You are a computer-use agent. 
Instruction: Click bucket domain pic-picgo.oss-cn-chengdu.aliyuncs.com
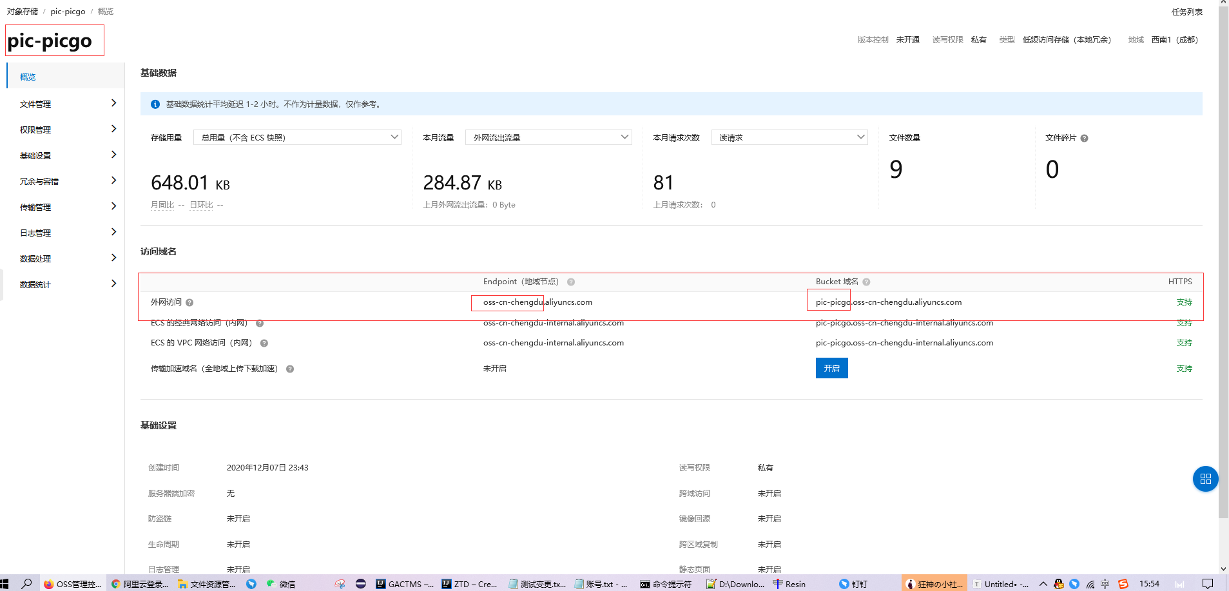(x=889, y=302)
